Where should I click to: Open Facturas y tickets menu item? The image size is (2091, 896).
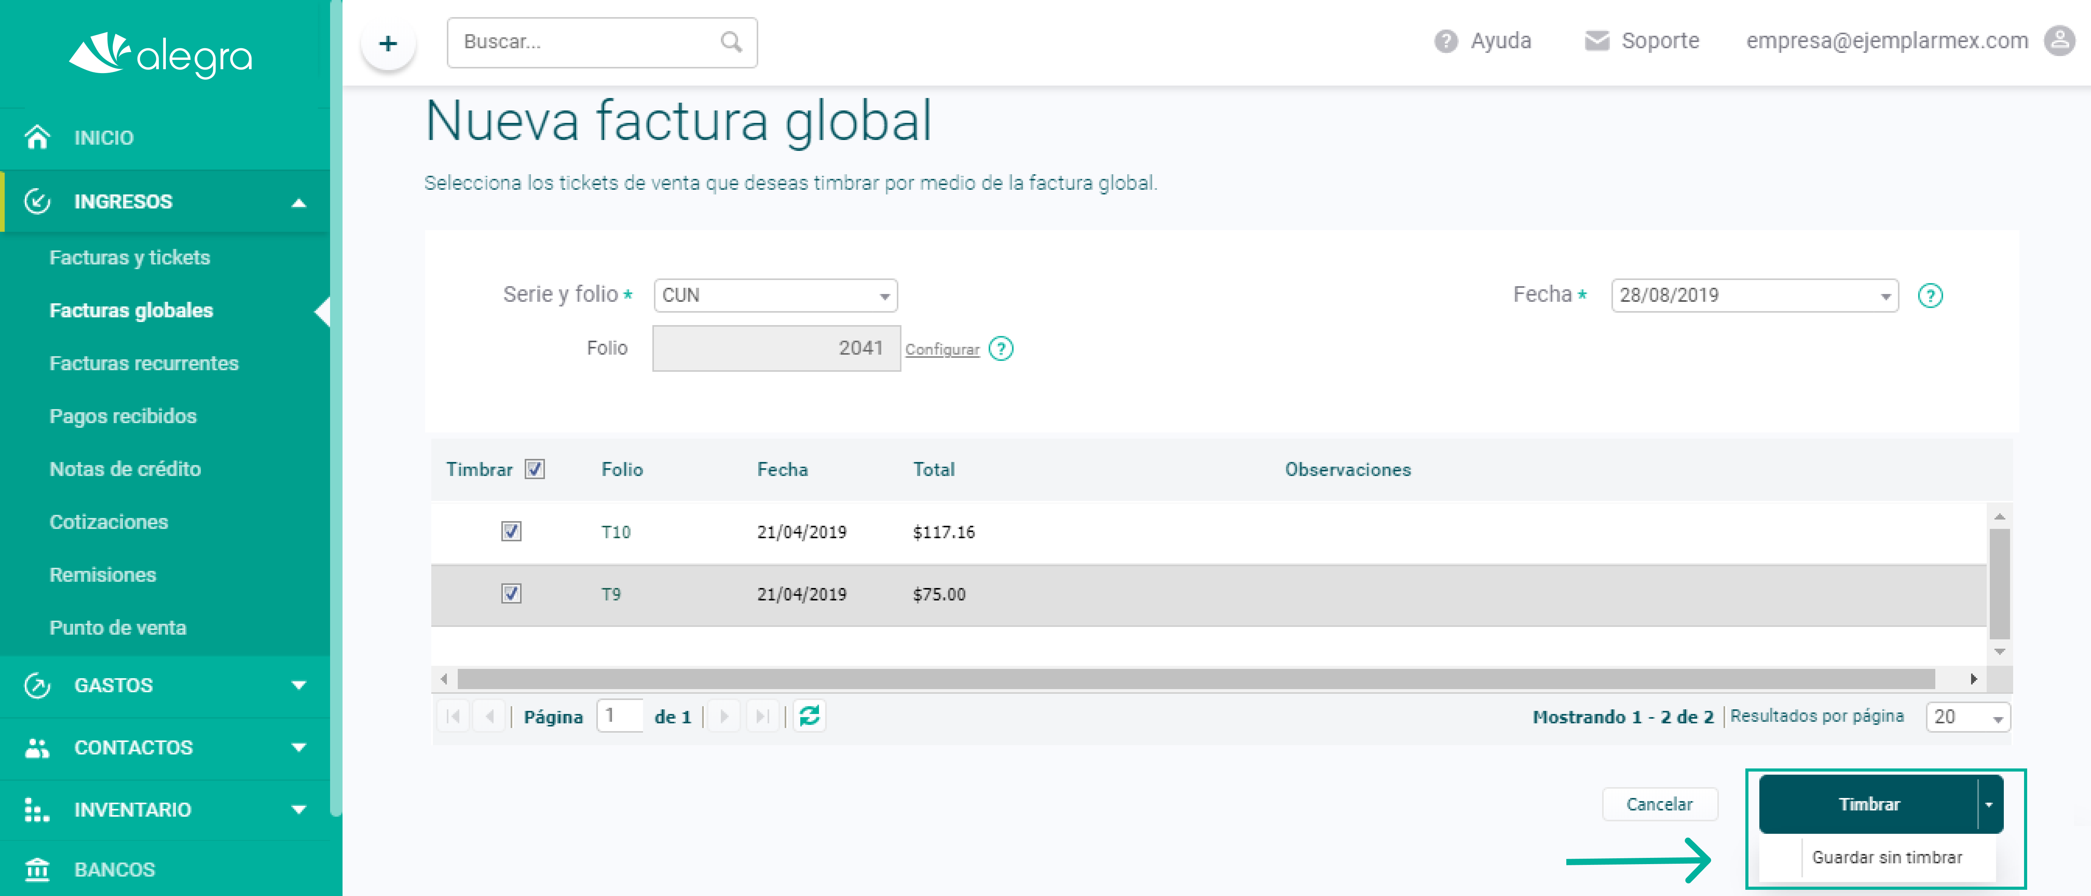point(130,258)
